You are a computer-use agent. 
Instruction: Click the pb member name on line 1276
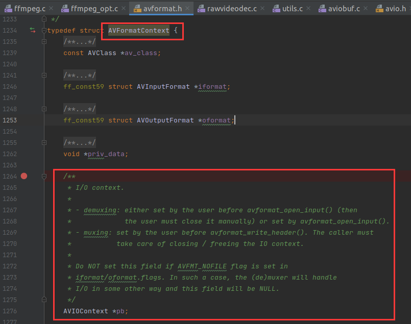coord(120,311)
